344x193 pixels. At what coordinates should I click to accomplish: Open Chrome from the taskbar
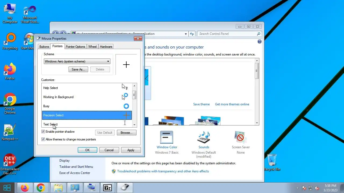tap(41, 188)
